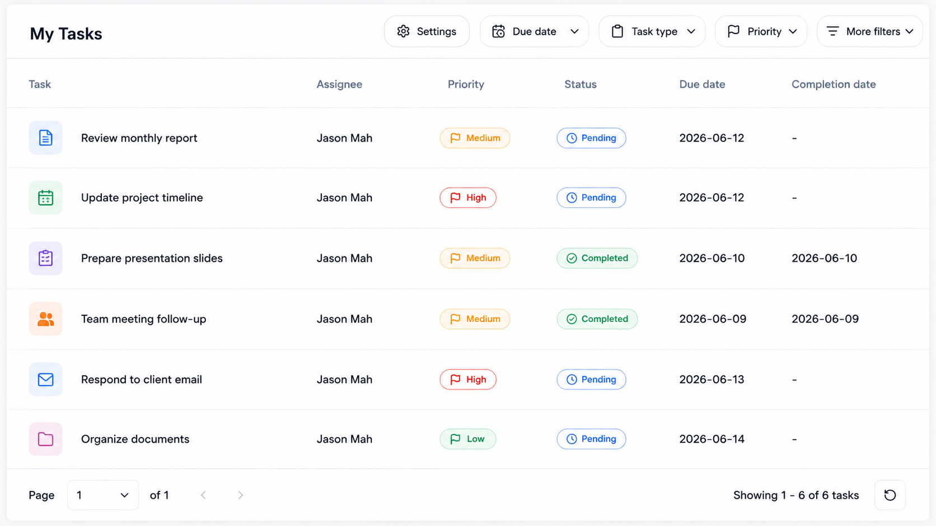The width and height of the screenshot is (936, 526).
Task: Go to next page with right arrow
Action: pos(241,495)
